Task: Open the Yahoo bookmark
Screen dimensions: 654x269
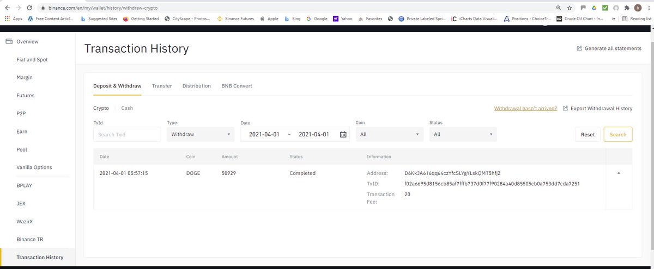Action: (x=342, y=18)
